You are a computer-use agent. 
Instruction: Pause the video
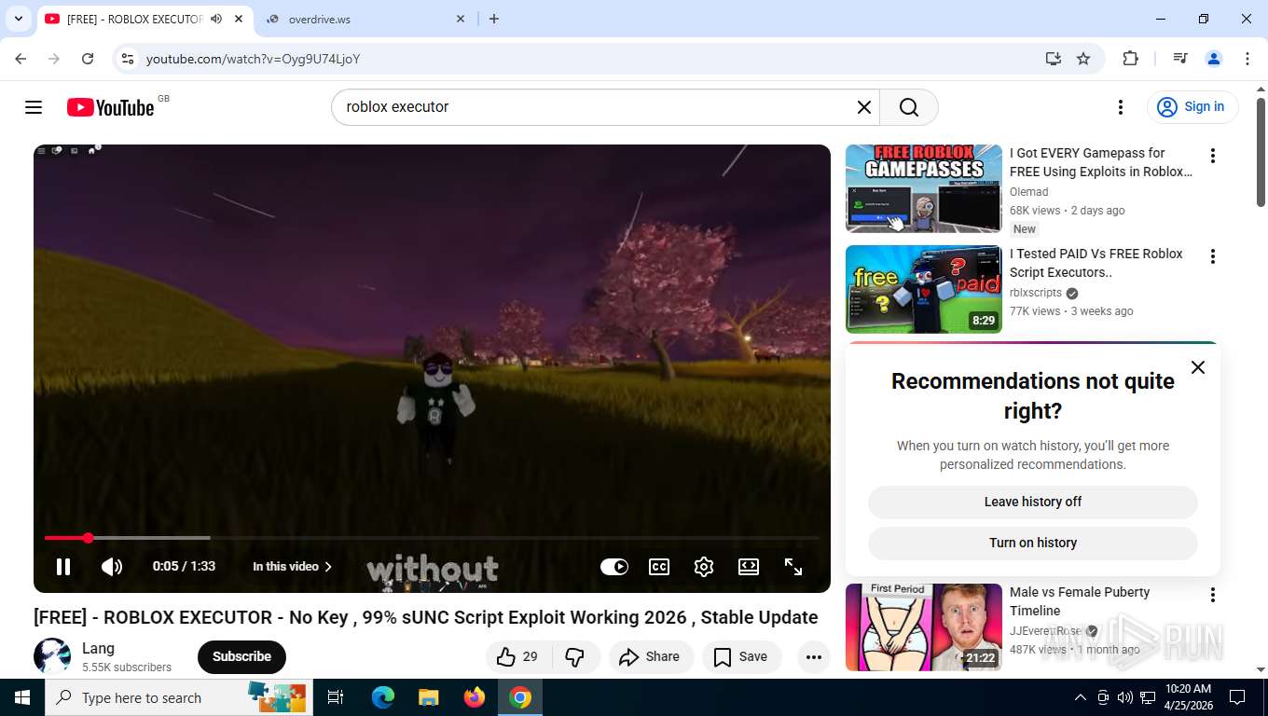63,566
